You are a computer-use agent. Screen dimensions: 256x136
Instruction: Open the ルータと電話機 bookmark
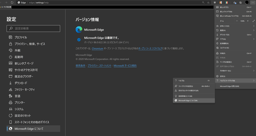coord(6,7)
